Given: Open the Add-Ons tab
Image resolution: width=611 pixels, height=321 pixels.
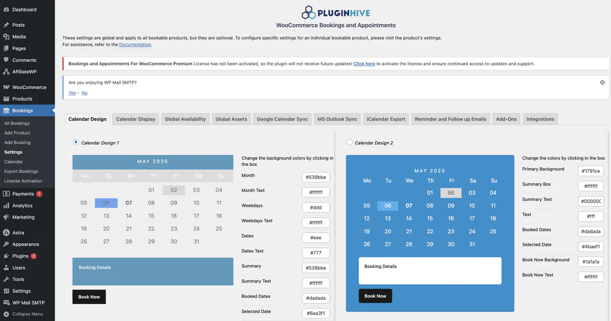Looking at the screenshot, I should click(x=506, y=119).
